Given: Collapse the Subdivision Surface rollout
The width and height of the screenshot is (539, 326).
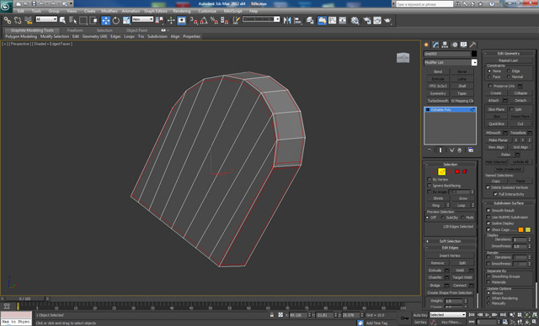Looking at the screenshot, I should click(509, 203).
